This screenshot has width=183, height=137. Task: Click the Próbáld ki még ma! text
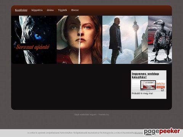coord(142,94)
